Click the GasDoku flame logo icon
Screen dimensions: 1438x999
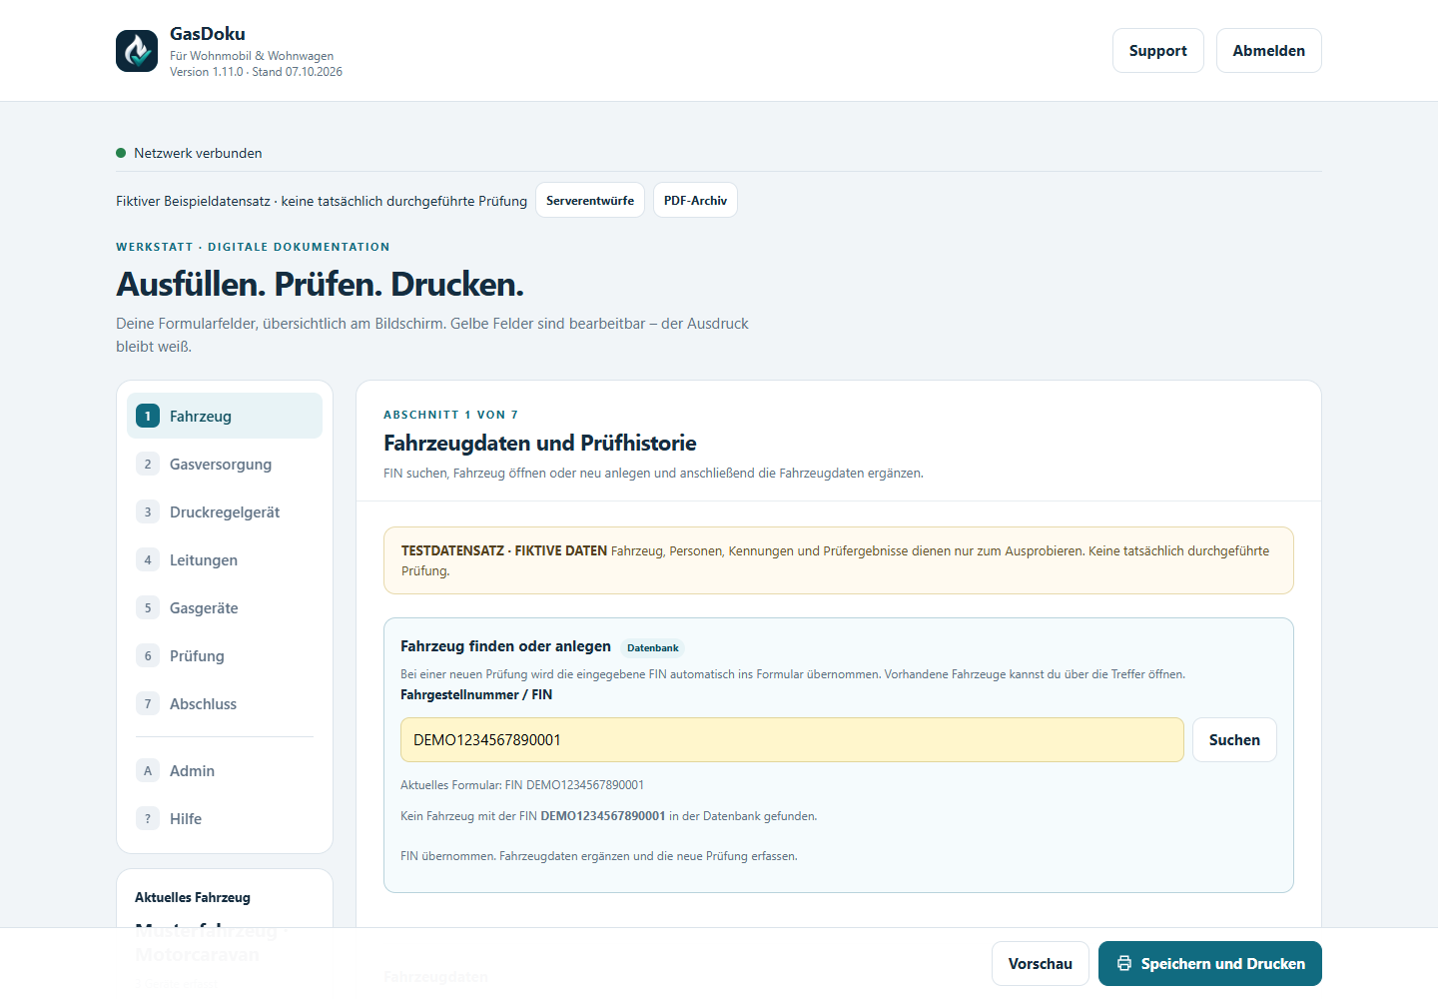point(137,51)
